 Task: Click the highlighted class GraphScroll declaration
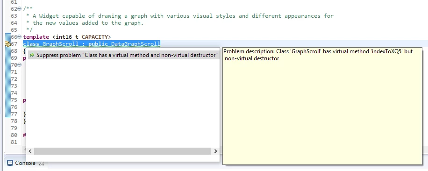tap(92, 44)
